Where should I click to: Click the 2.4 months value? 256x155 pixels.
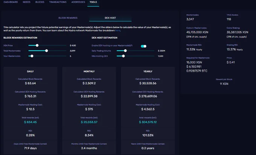point(89,148)
